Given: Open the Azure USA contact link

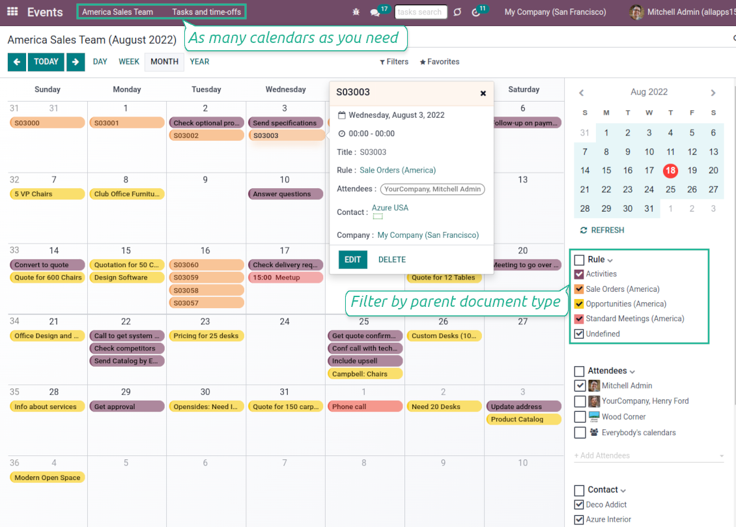Looking at the screenshot, I should [x=390, y=208].
